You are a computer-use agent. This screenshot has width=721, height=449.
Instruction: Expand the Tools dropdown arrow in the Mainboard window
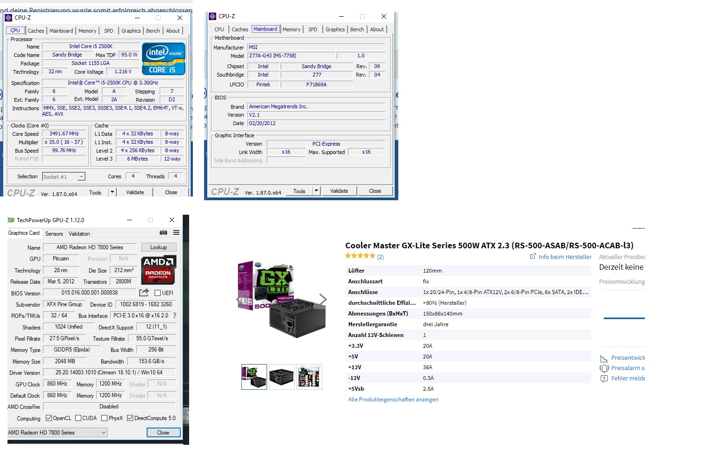coord(316,191)
